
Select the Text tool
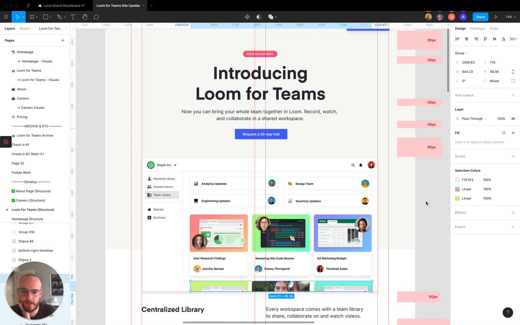tap(73, 17)
